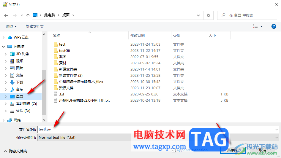Screen dimensions: 281x158
Task: Toggle Append extension checkbox
Action: 173,150
